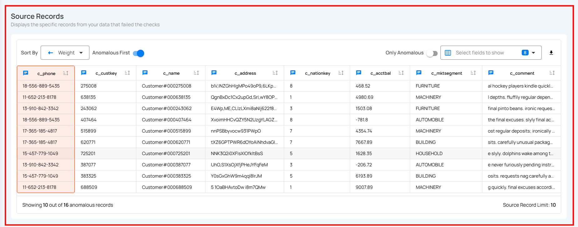This screenshot has height=227, width=578.
Task: Click the 'Source Record Limit: 10' text
Action: [529, 205]
